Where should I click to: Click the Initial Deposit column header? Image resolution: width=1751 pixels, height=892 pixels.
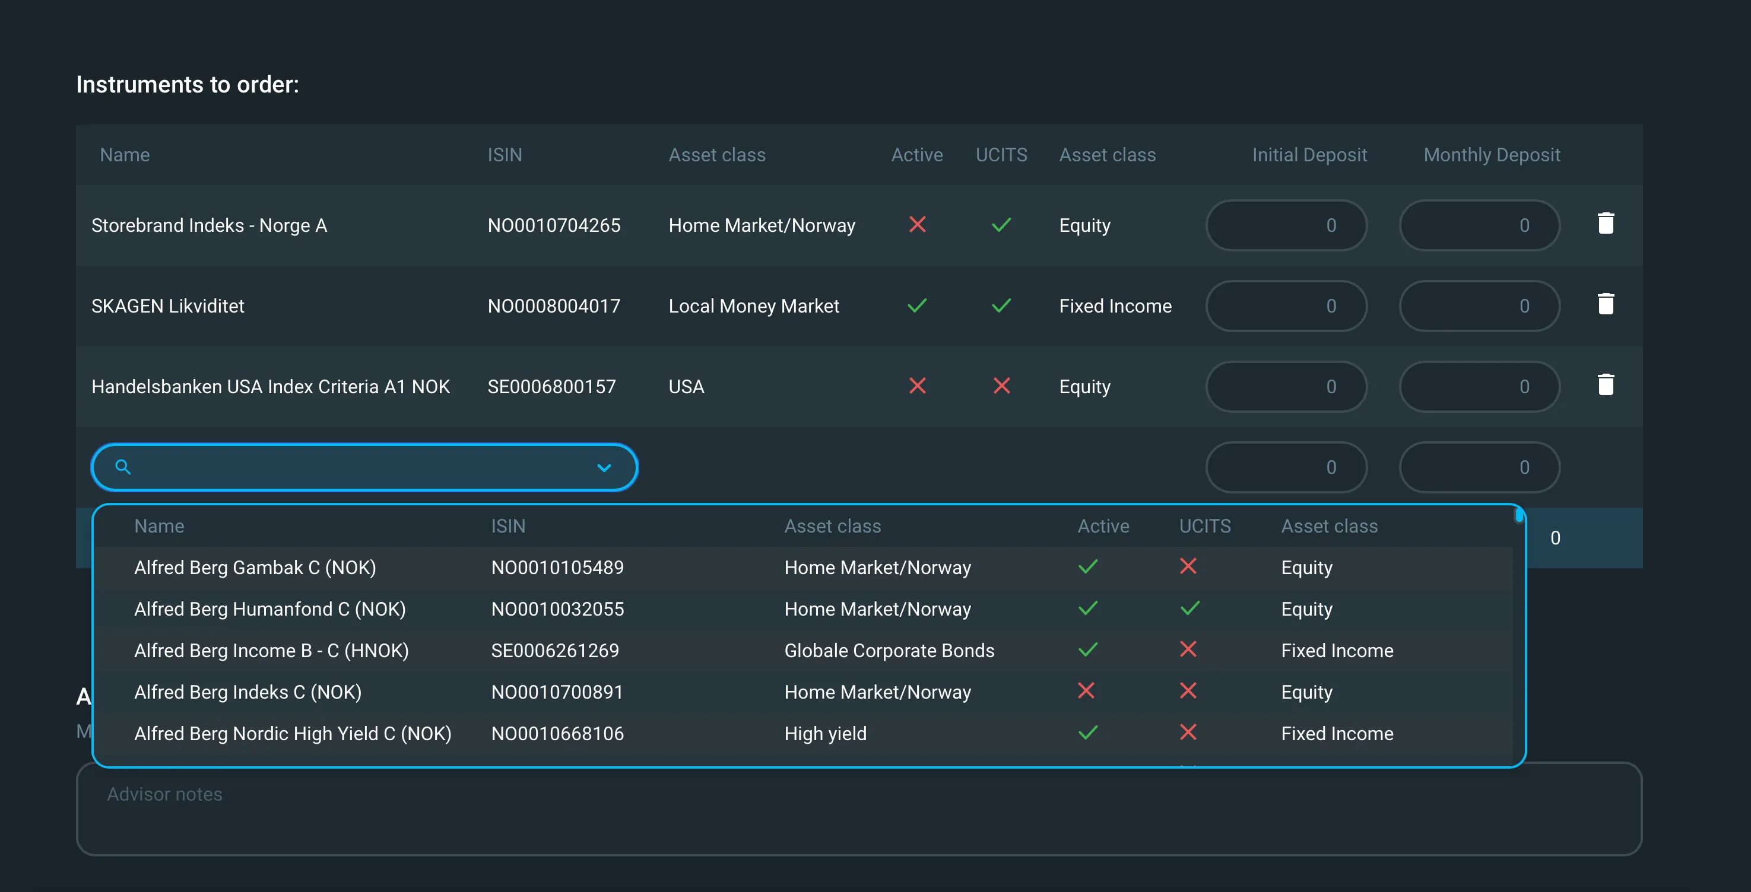click(1309, 155)
